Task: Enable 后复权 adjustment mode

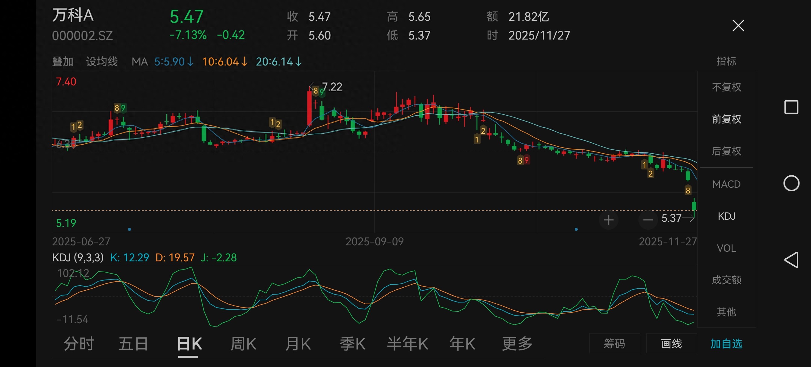Action: pyautogui.click(x=727, y=152)
